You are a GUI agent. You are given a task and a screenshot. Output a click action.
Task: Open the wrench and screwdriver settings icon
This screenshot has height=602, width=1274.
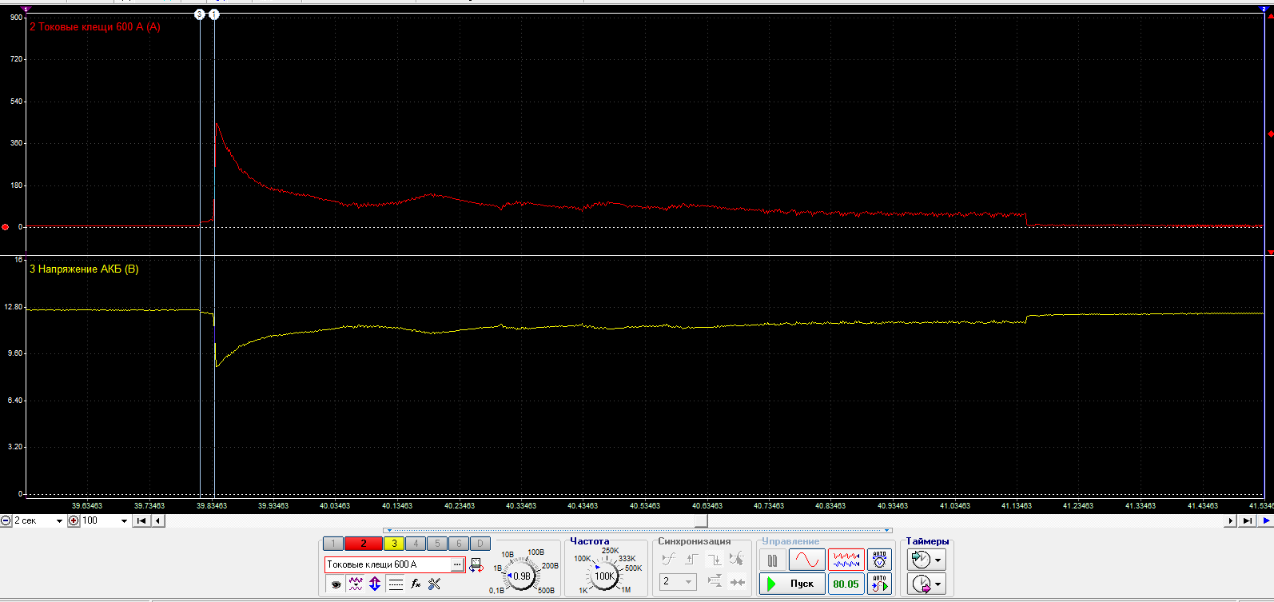pos(434,584)
